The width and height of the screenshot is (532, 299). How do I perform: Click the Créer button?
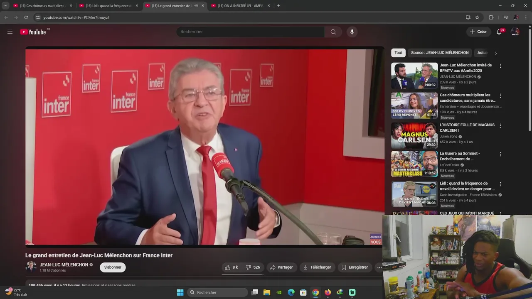click(478, 32)
